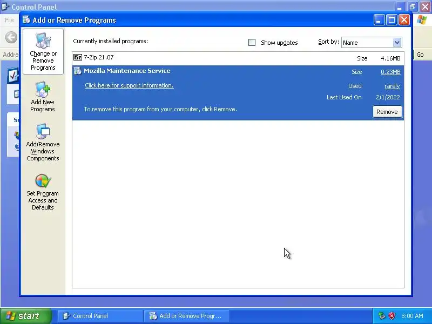Maximize the Add or Remove Programs window
The image size is (432, 324).
391,20
